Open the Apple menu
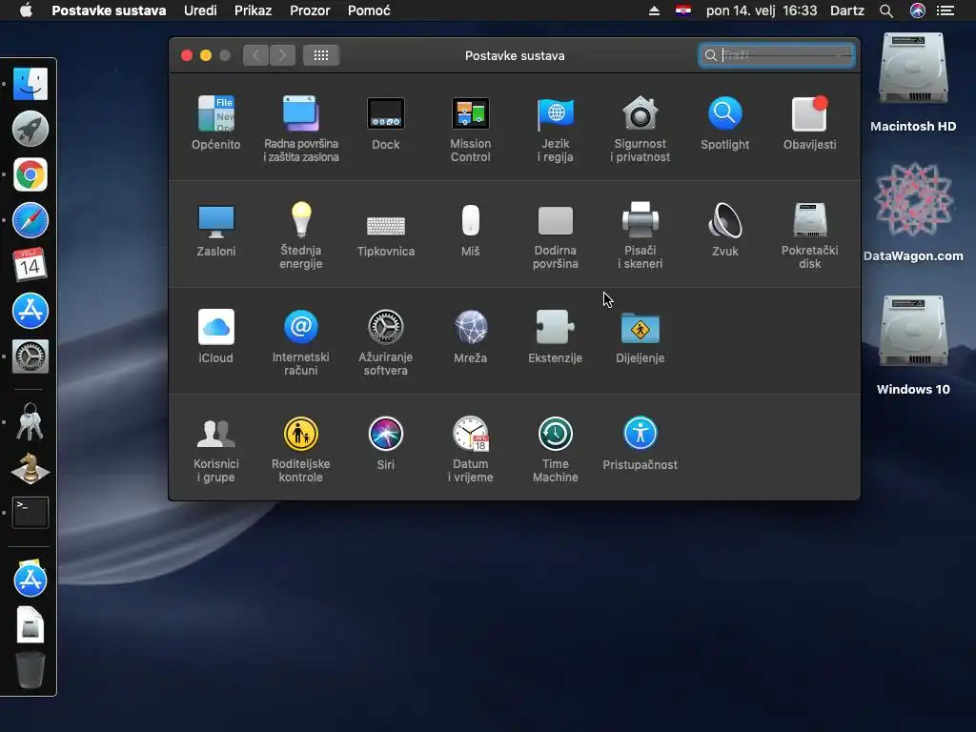This screenshot has width=976, height=732. pyautogui.click(x=26, y=10)
